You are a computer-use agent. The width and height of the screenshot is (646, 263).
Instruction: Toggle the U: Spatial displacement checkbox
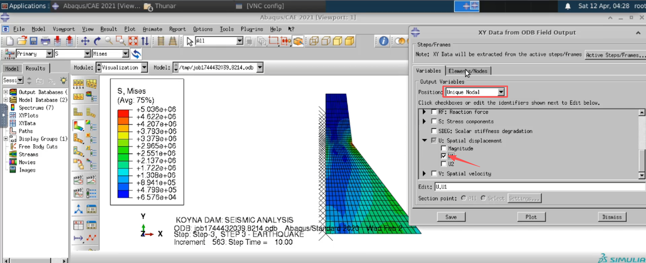[x=434, y=141]
